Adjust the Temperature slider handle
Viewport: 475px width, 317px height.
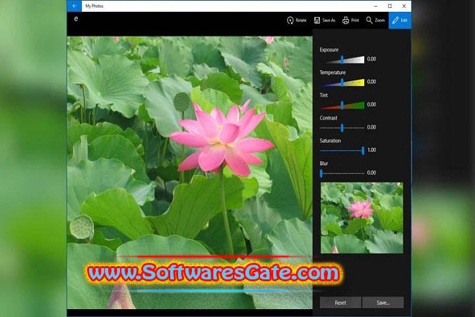coord(342,82)
